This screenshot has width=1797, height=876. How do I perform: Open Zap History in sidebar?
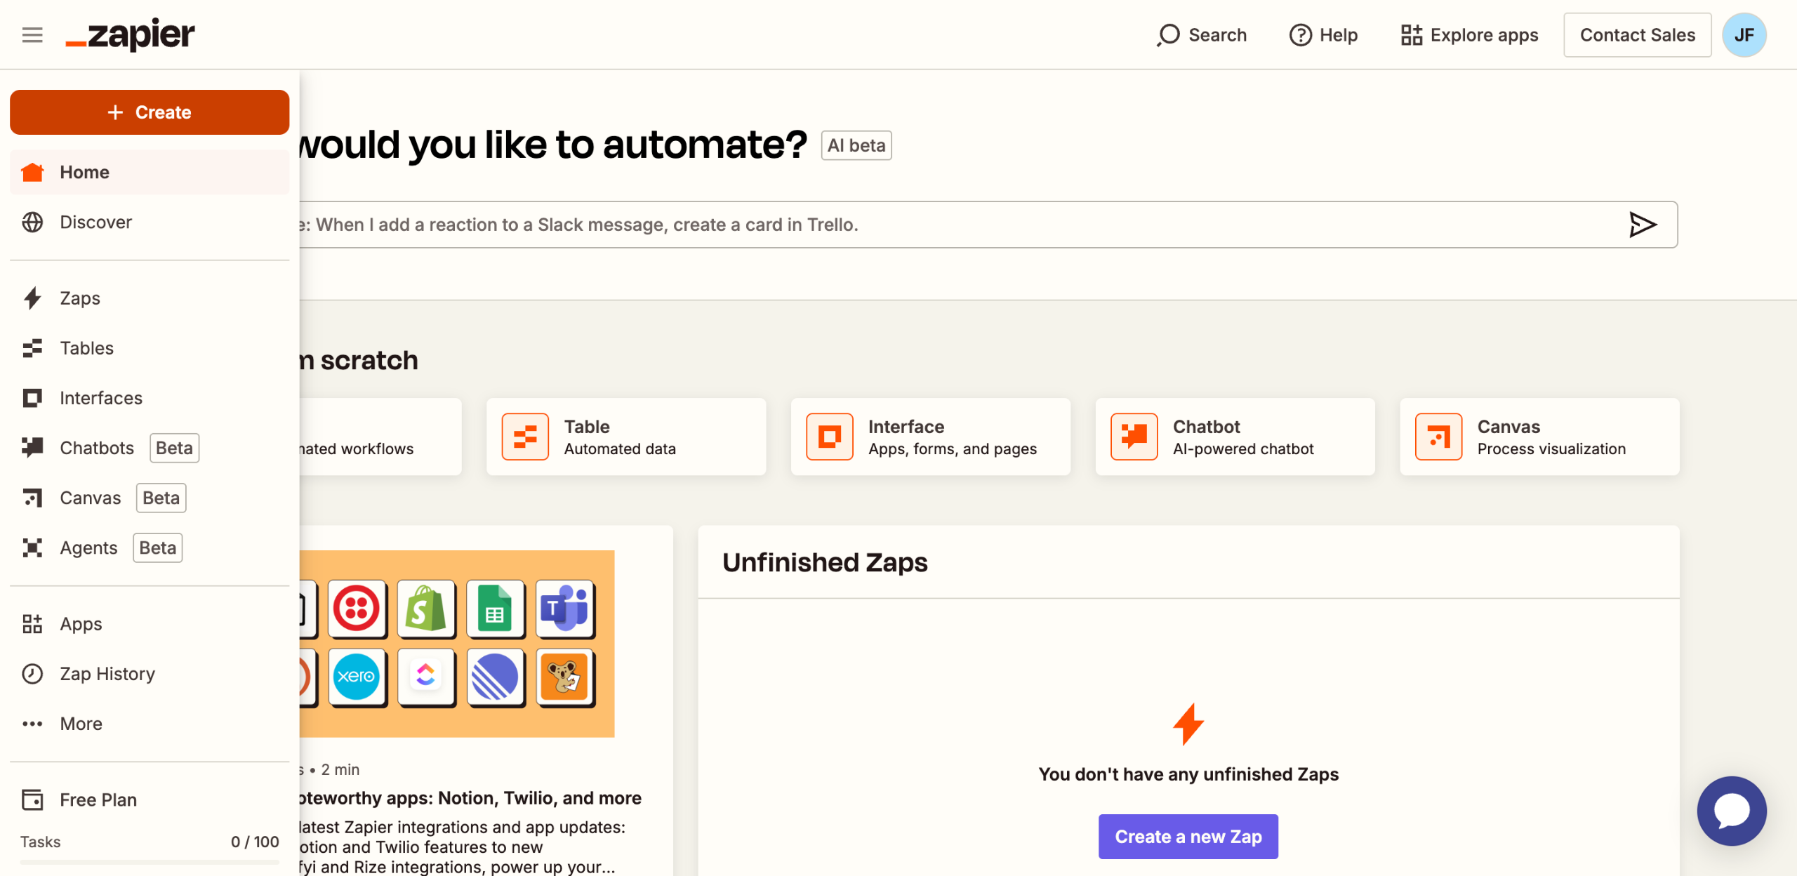coord(107,674)
